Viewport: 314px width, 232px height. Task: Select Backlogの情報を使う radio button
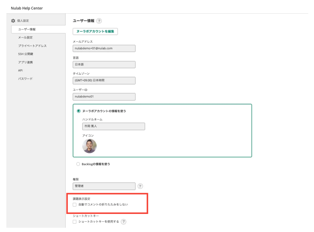78,164
